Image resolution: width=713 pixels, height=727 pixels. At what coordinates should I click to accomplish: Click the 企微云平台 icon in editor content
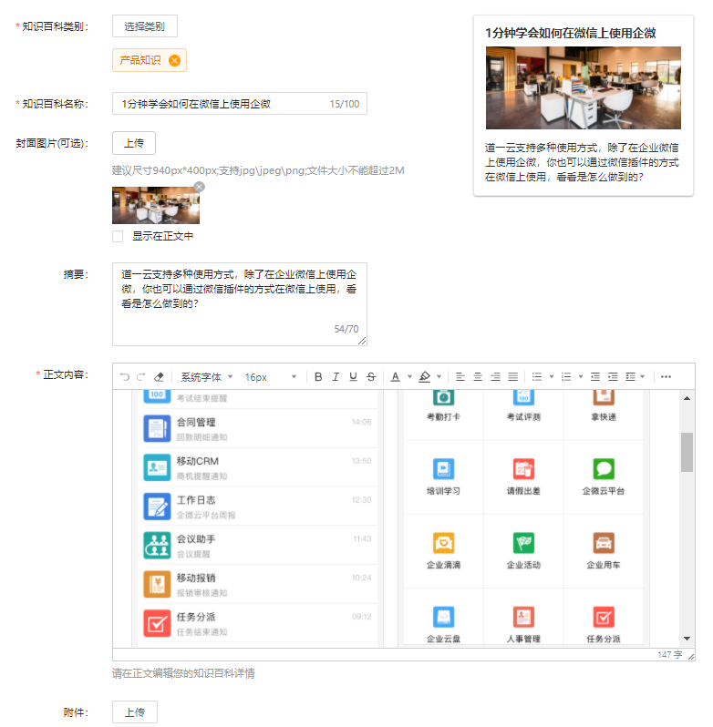604,469
